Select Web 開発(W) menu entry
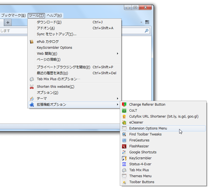 (x=75, y=54)
